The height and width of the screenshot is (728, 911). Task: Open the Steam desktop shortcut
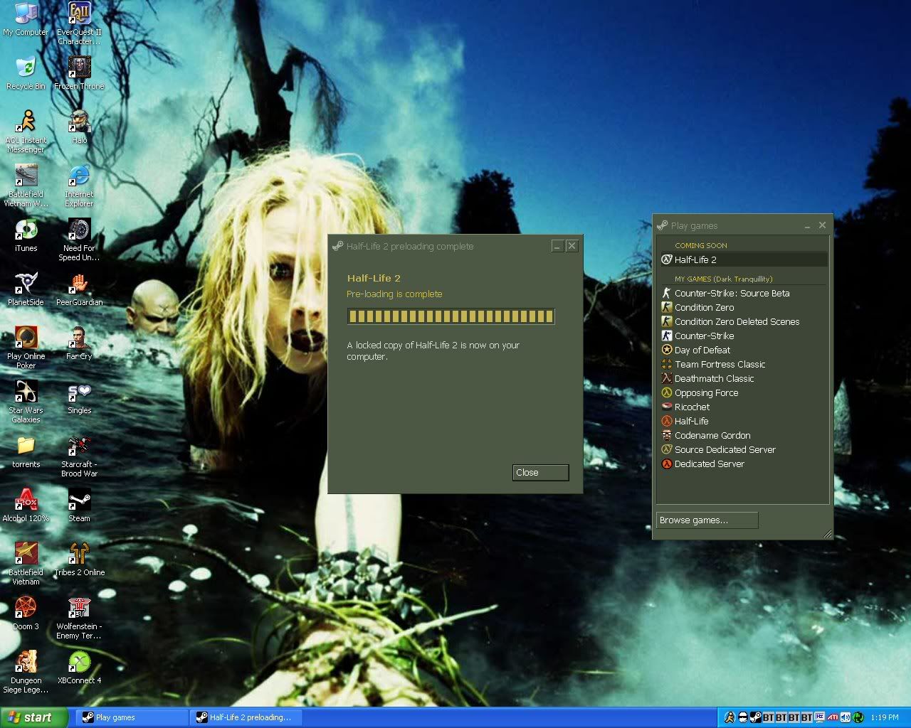click(x=79, y=505)
